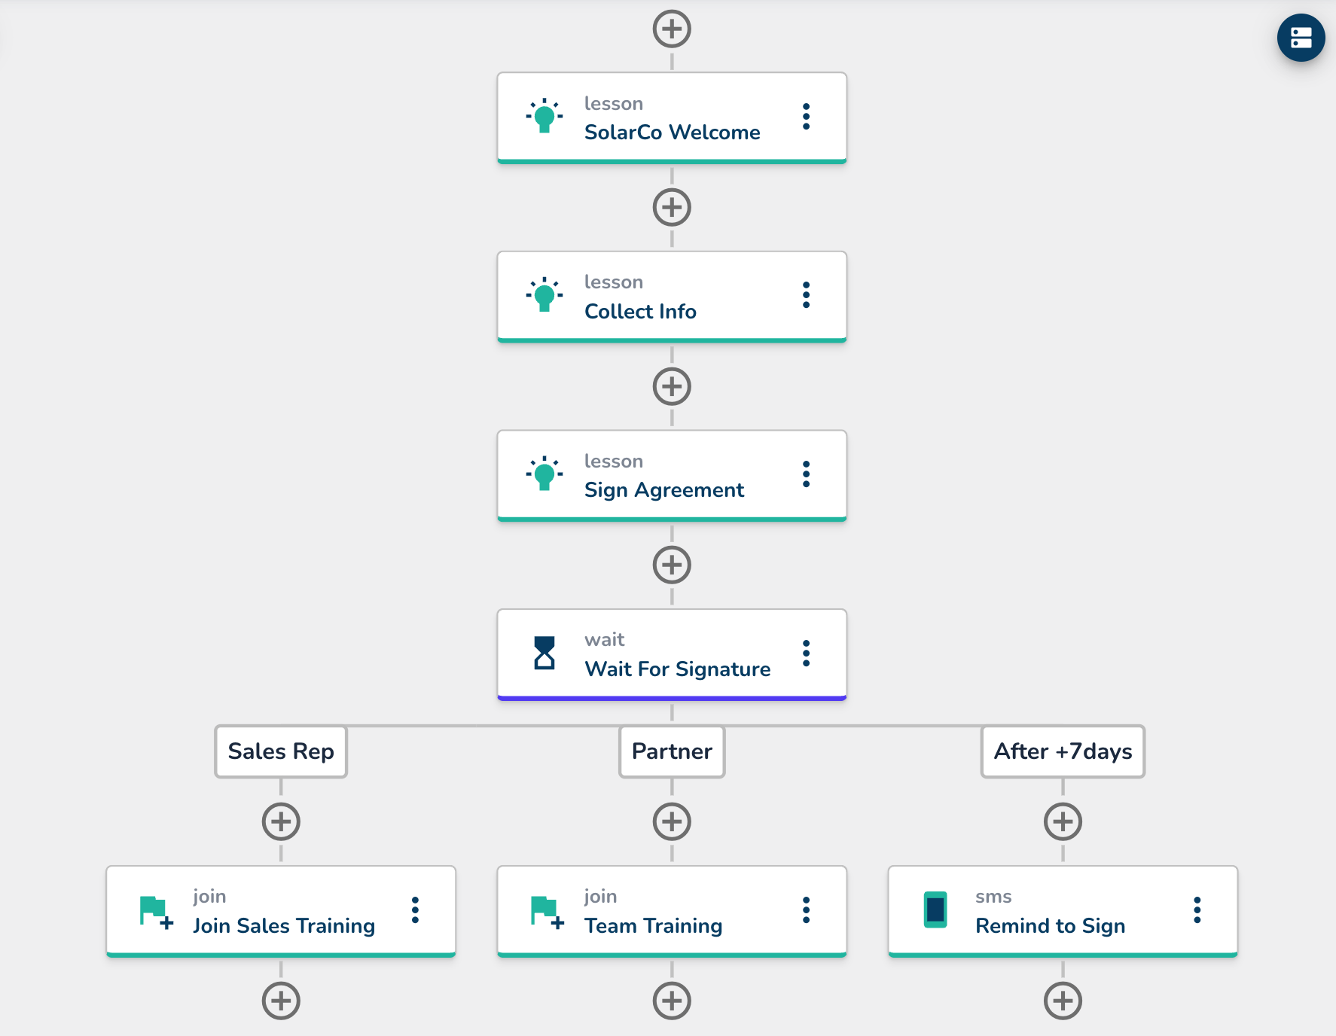
Task: Click plus button under After +7days branch
Action: pyautogui.click(x=1063, y=821)
